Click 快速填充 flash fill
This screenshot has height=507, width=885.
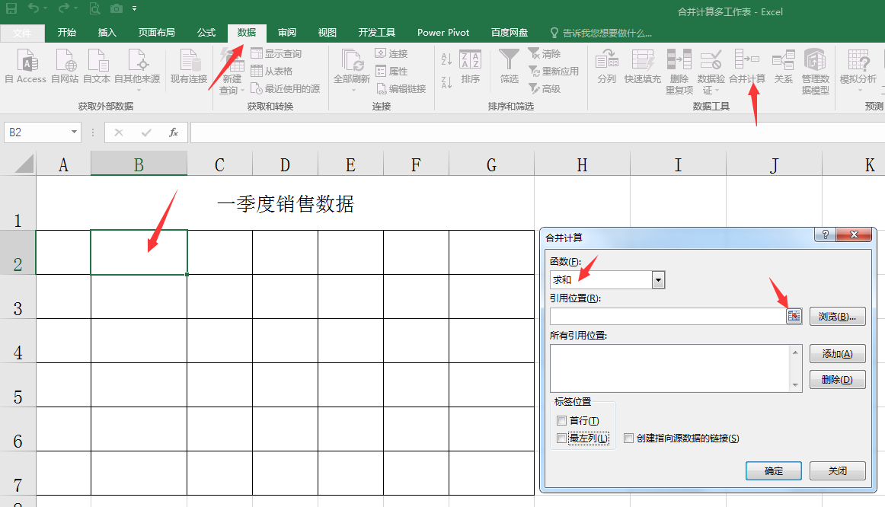(x=642, y=66)
